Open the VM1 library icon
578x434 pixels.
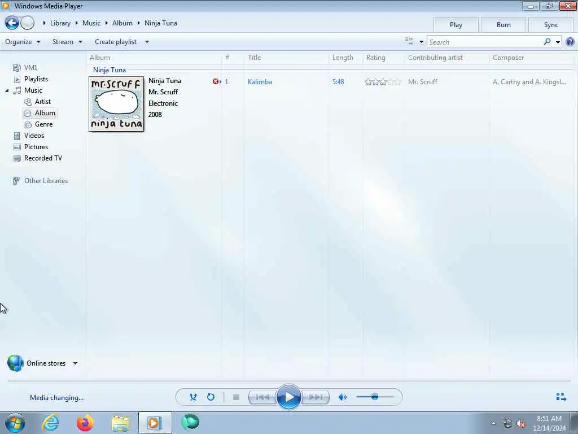coord(16,68)
